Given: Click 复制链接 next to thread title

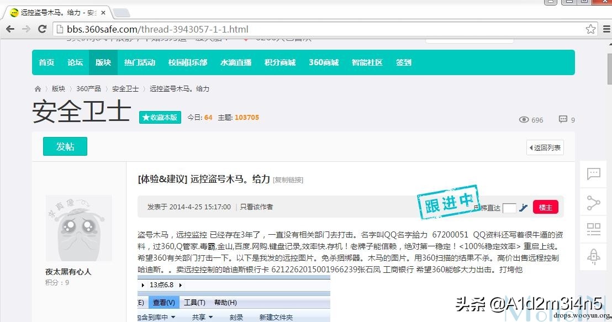Looking at the screenshot, I should 288,180.
